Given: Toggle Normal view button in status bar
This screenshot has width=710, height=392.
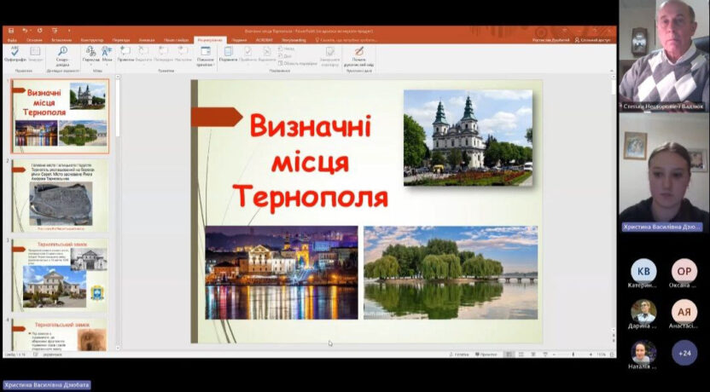Looking at the screenshot, I should pos(507,354).
